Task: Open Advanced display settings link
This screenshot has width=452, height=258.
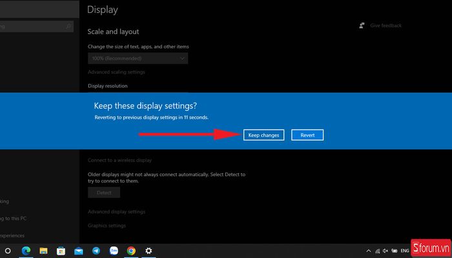Action: pos(116,212)
